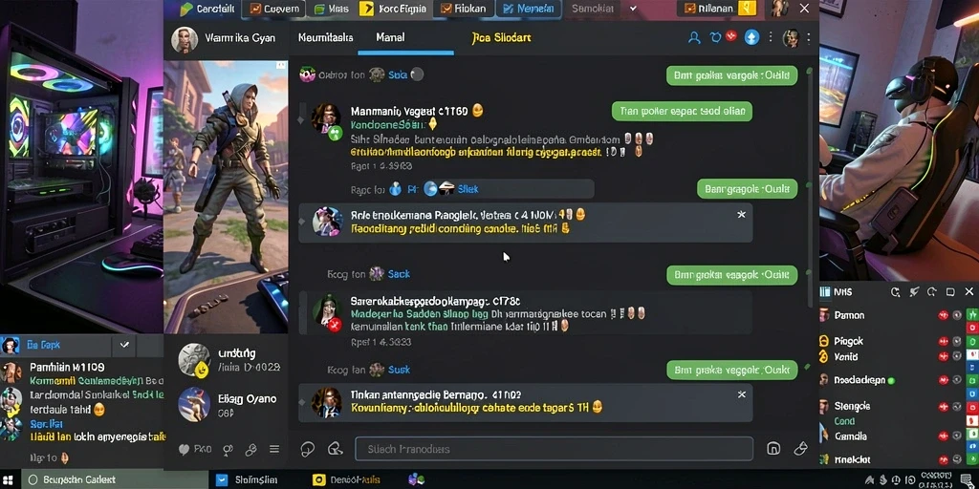This screenshot has height=489, width=979.
Task: Click the Sflek link in Rapc ior row
Action: point(468,189)
